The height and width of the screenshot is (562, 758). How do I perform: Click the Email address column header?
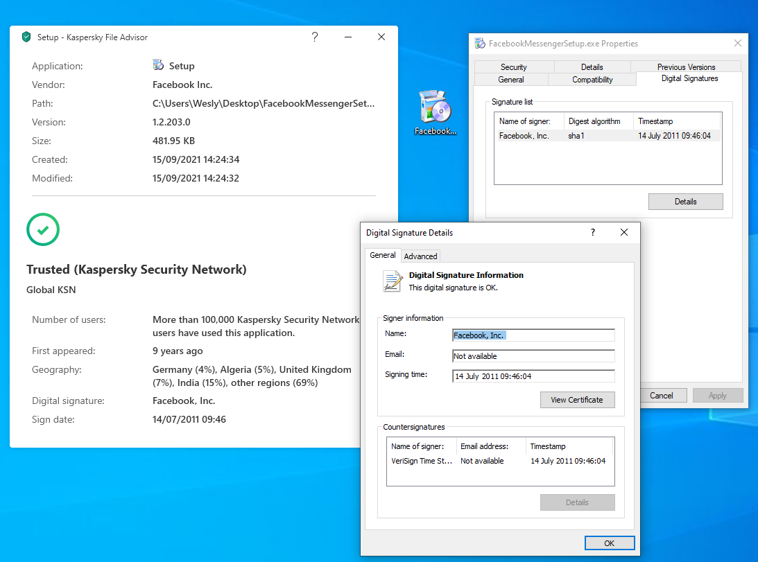491,446
